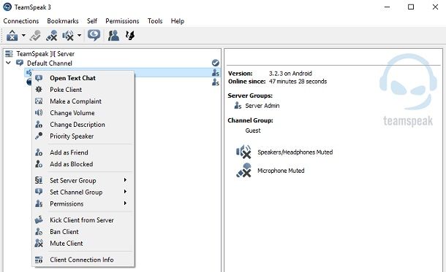Expand the context menu Permissions submenu

pos(83,203)
